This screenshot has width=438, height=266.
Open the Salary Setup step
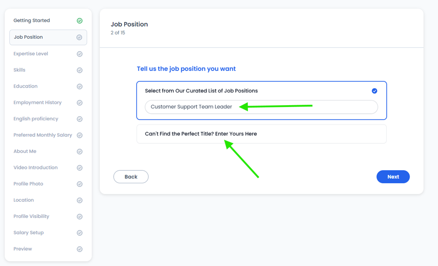(x=28, y=232)
